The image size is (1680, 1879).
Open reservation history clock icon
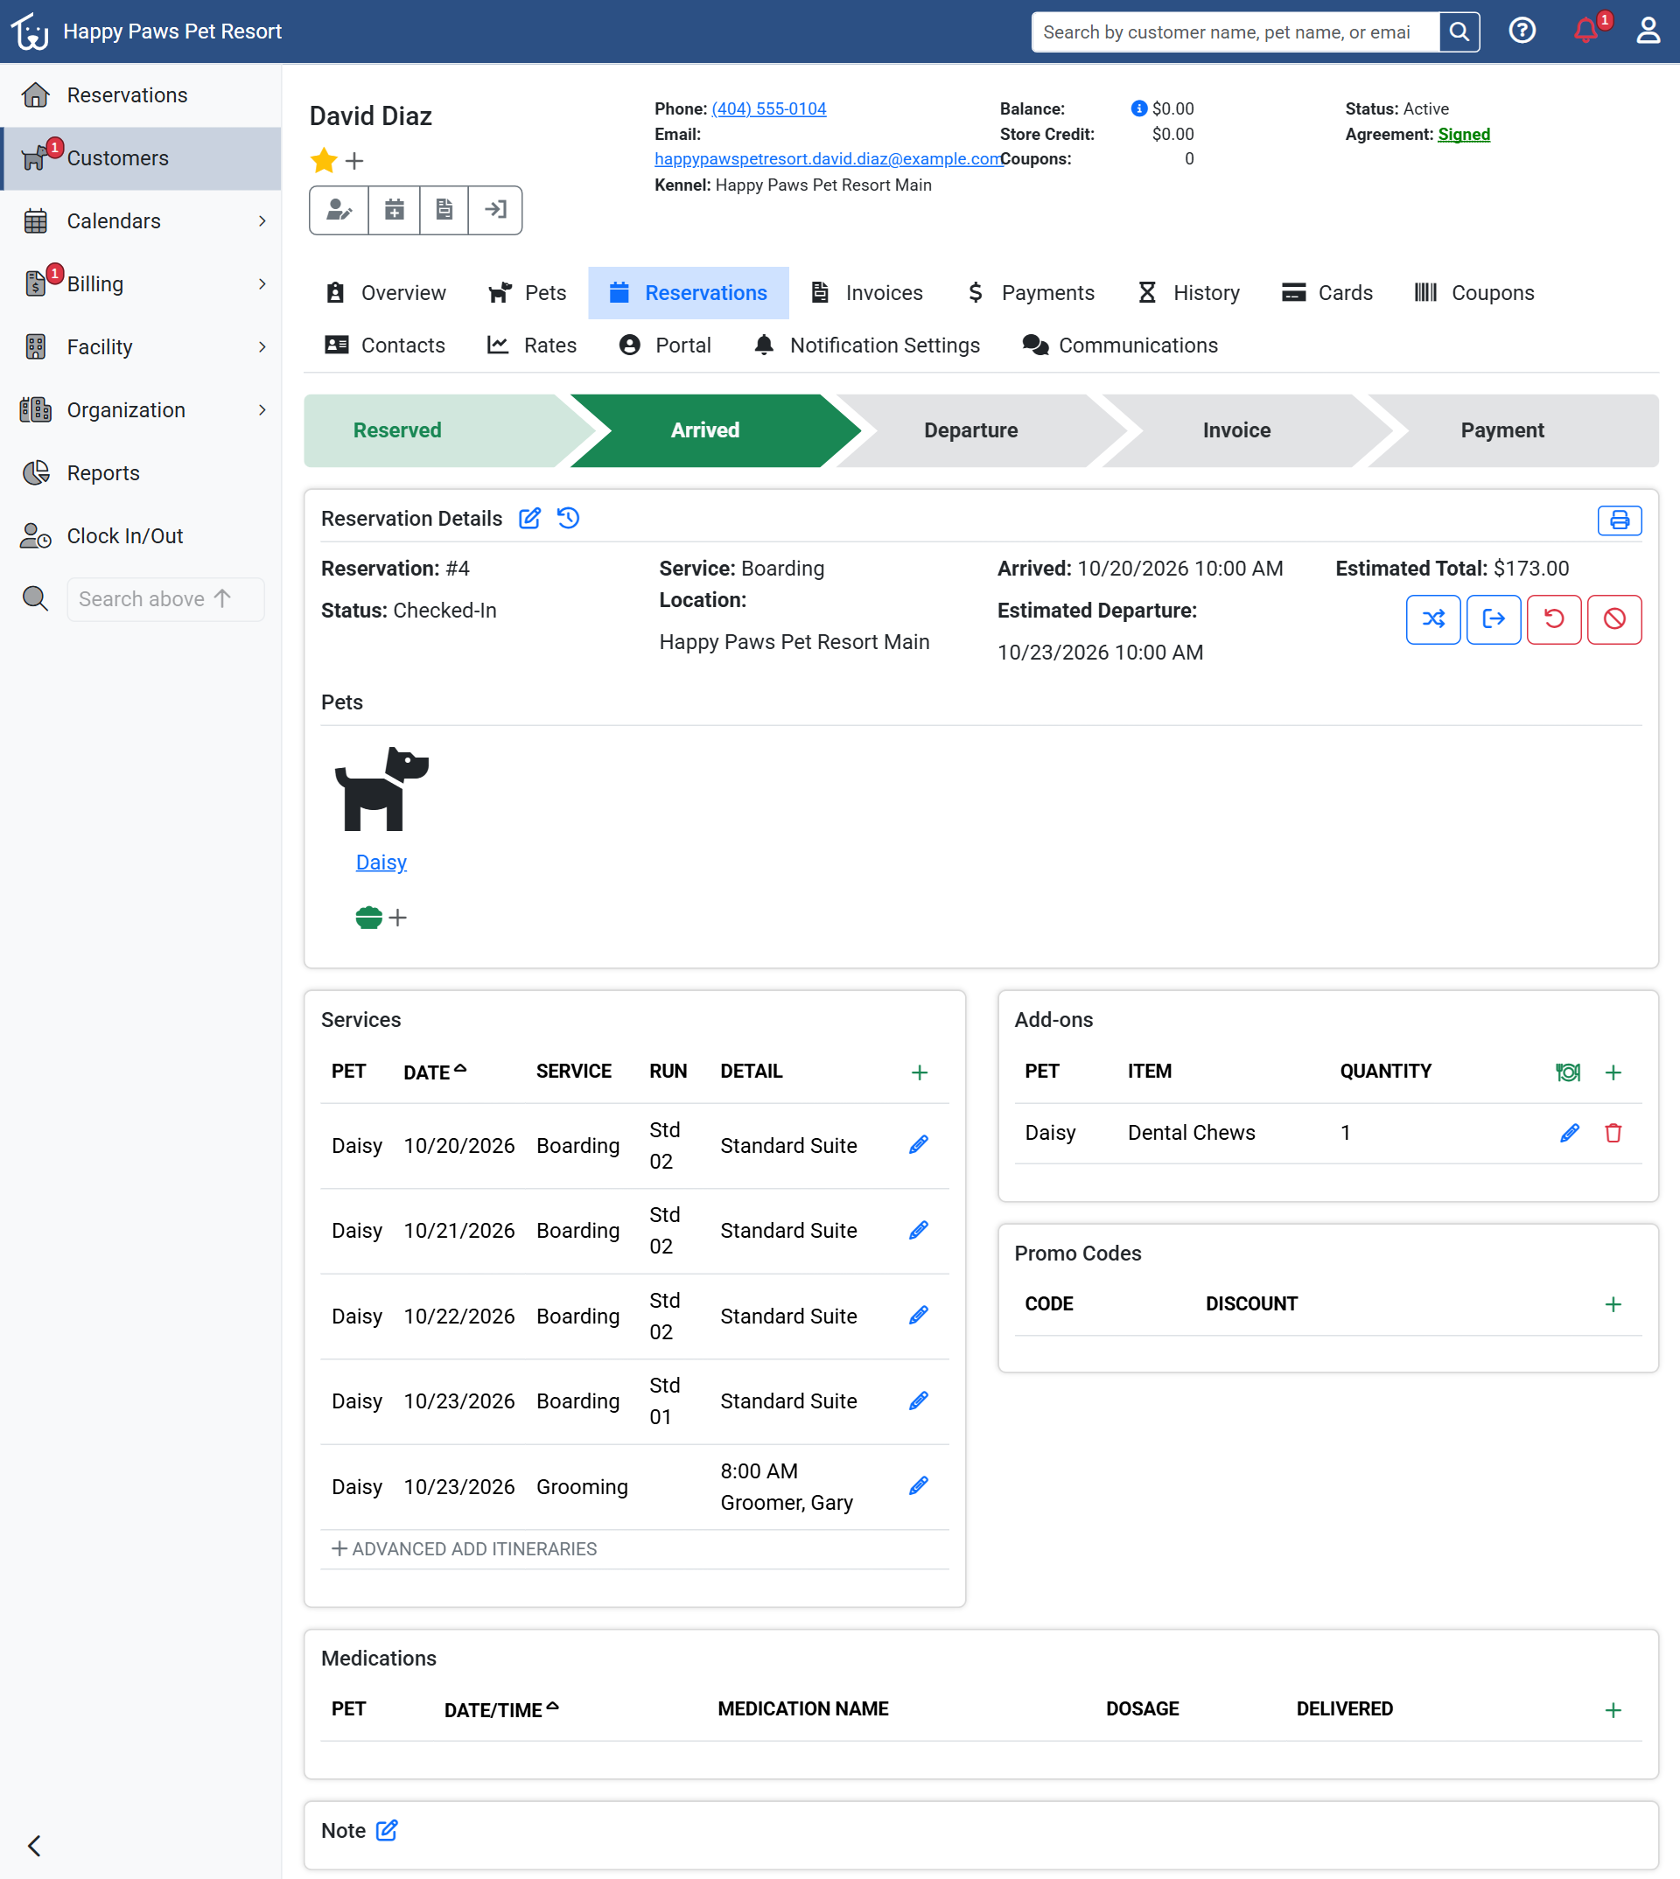569,519
